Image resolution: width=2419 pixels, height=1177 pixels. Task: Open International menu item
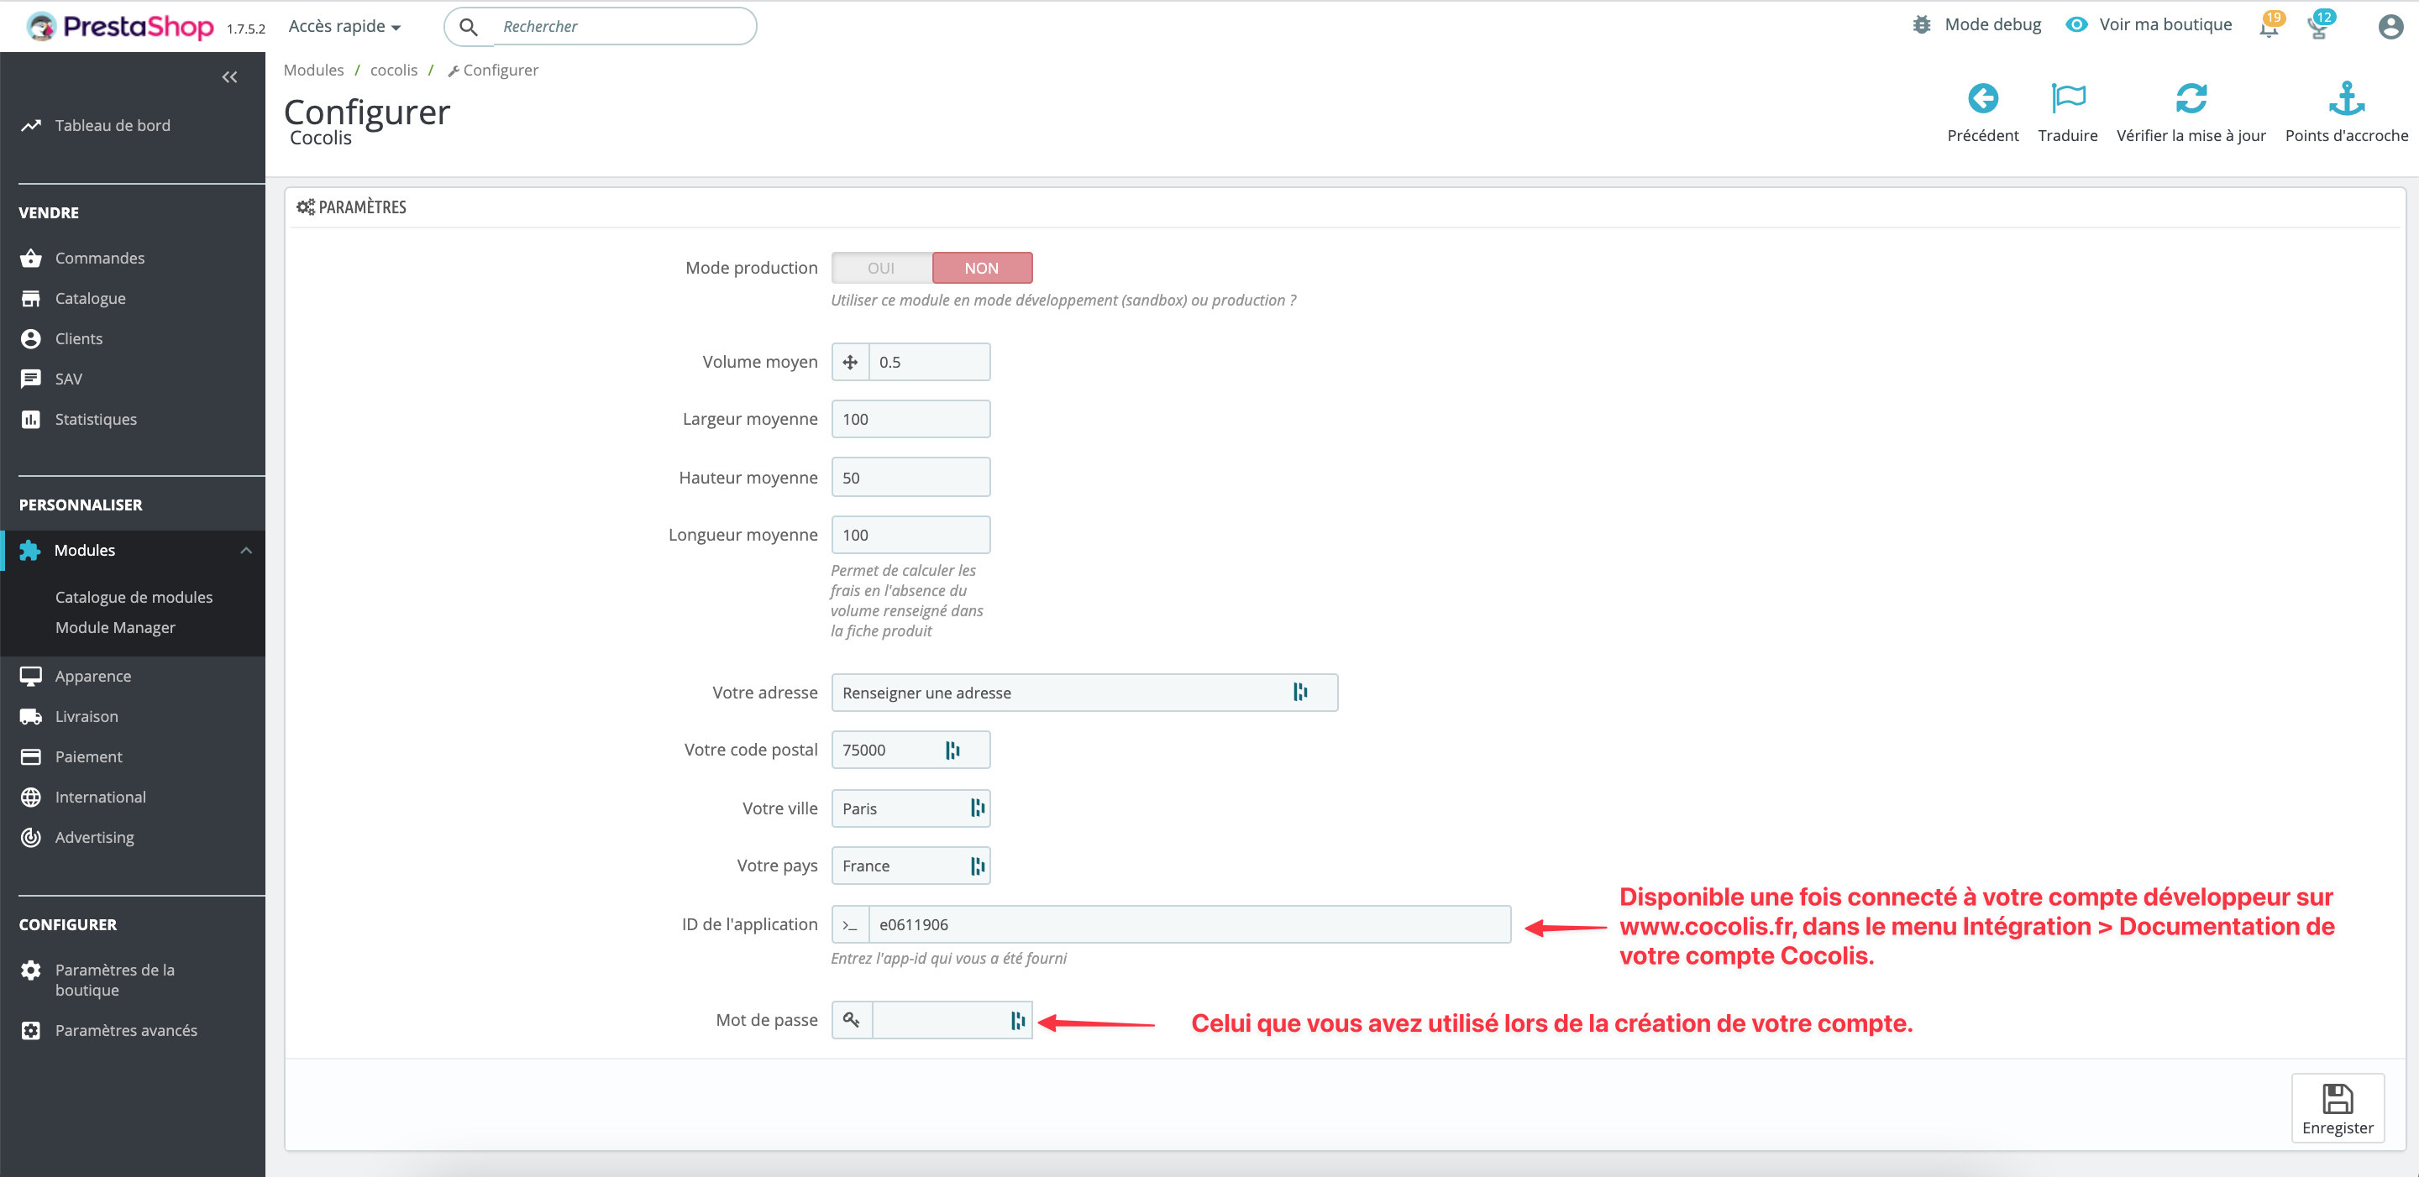pyautogui.click(x=101, y=797)
